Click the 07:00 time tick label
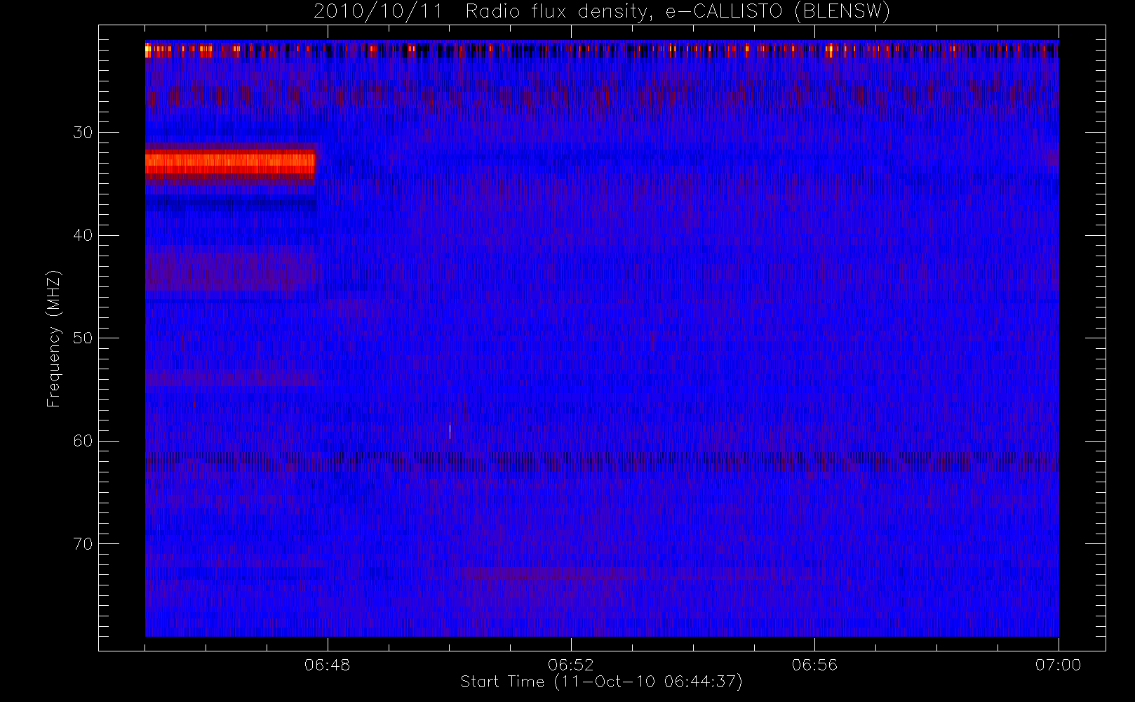Image resolution: width=1135 pixels, height=702 pixels. (1058, 665)
